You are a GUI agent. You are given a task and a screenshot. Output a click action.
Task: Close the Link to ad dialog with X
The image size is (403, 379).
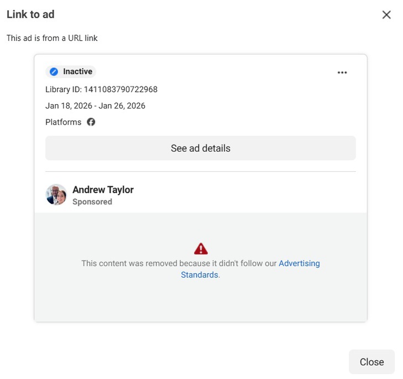click(386, 15)
